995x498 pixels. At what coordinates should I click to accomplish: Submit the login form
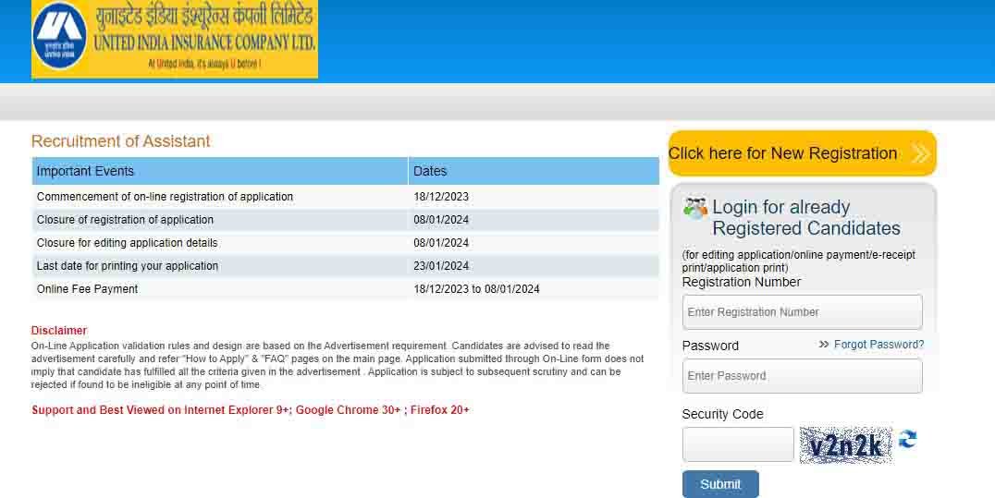click(x=720, y=484)
